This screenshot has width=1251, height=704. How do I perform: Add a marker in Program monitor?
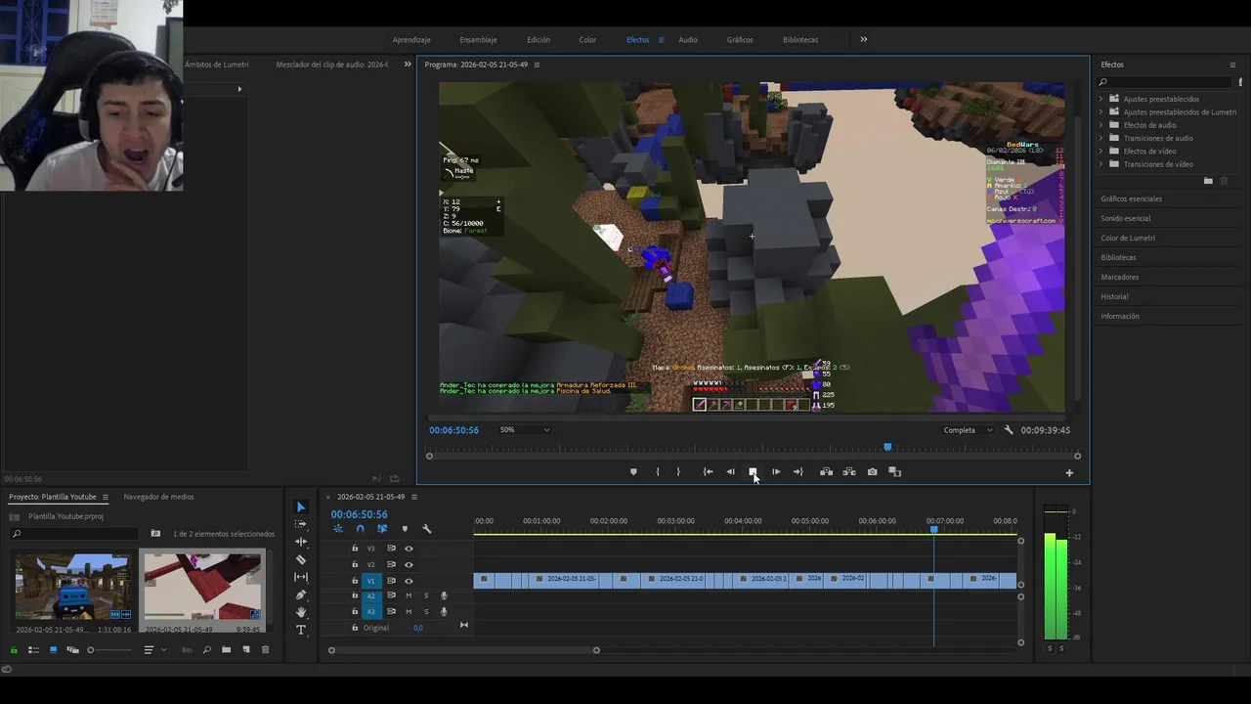click(633, 472)
